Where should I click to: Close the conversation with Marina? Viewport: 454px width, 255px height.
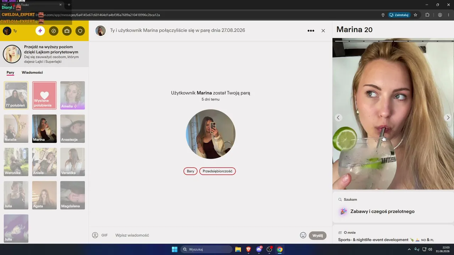(x=323, y=31)
